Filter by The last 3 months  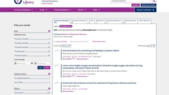pyautogui.click(x=32, y=39)
